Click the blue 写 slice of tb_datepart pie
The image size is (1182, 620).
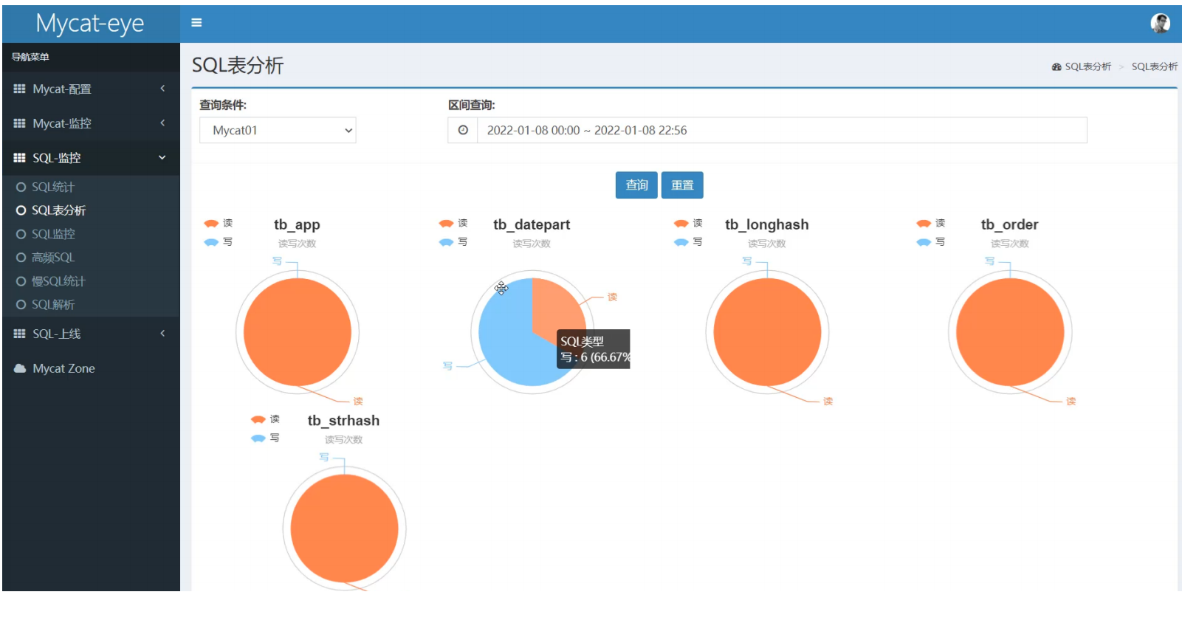509,347
